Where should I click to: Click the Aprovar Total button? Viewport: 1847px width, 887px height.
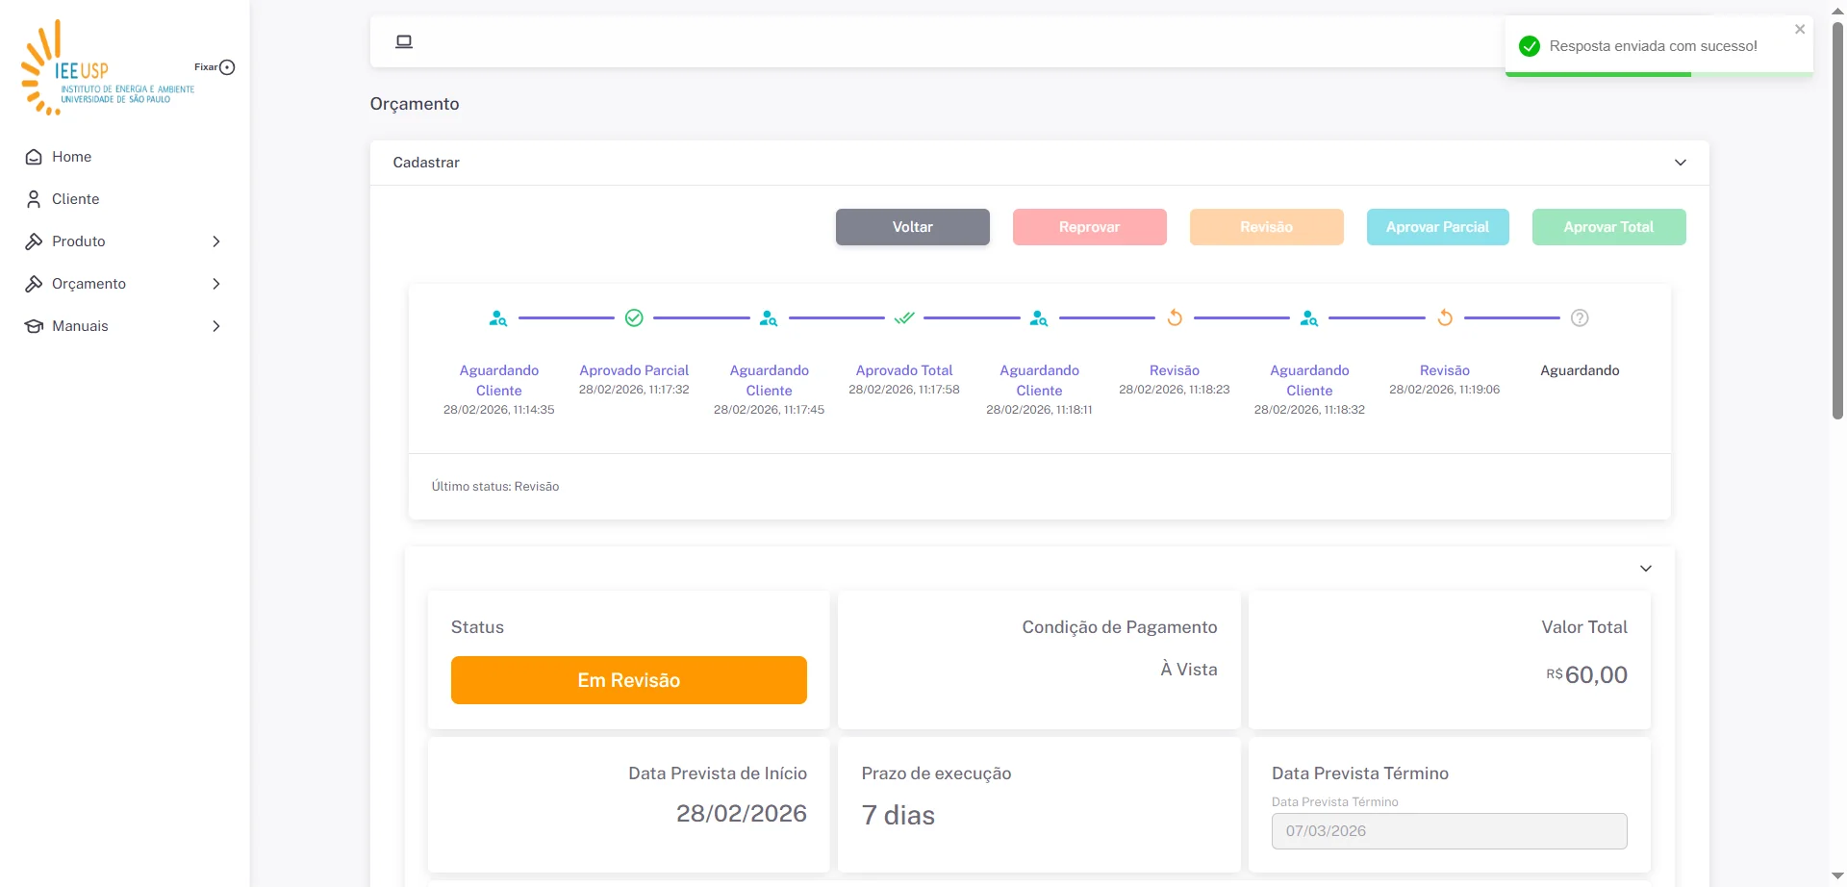coord(1609,227)
